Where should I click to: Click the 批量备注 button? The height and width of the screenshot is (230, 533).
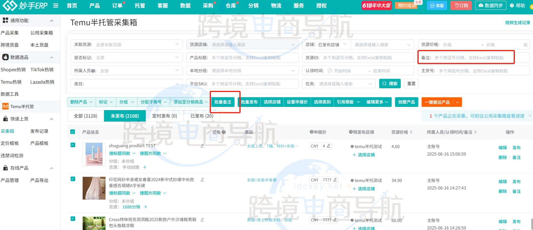[x=223, y=102]
